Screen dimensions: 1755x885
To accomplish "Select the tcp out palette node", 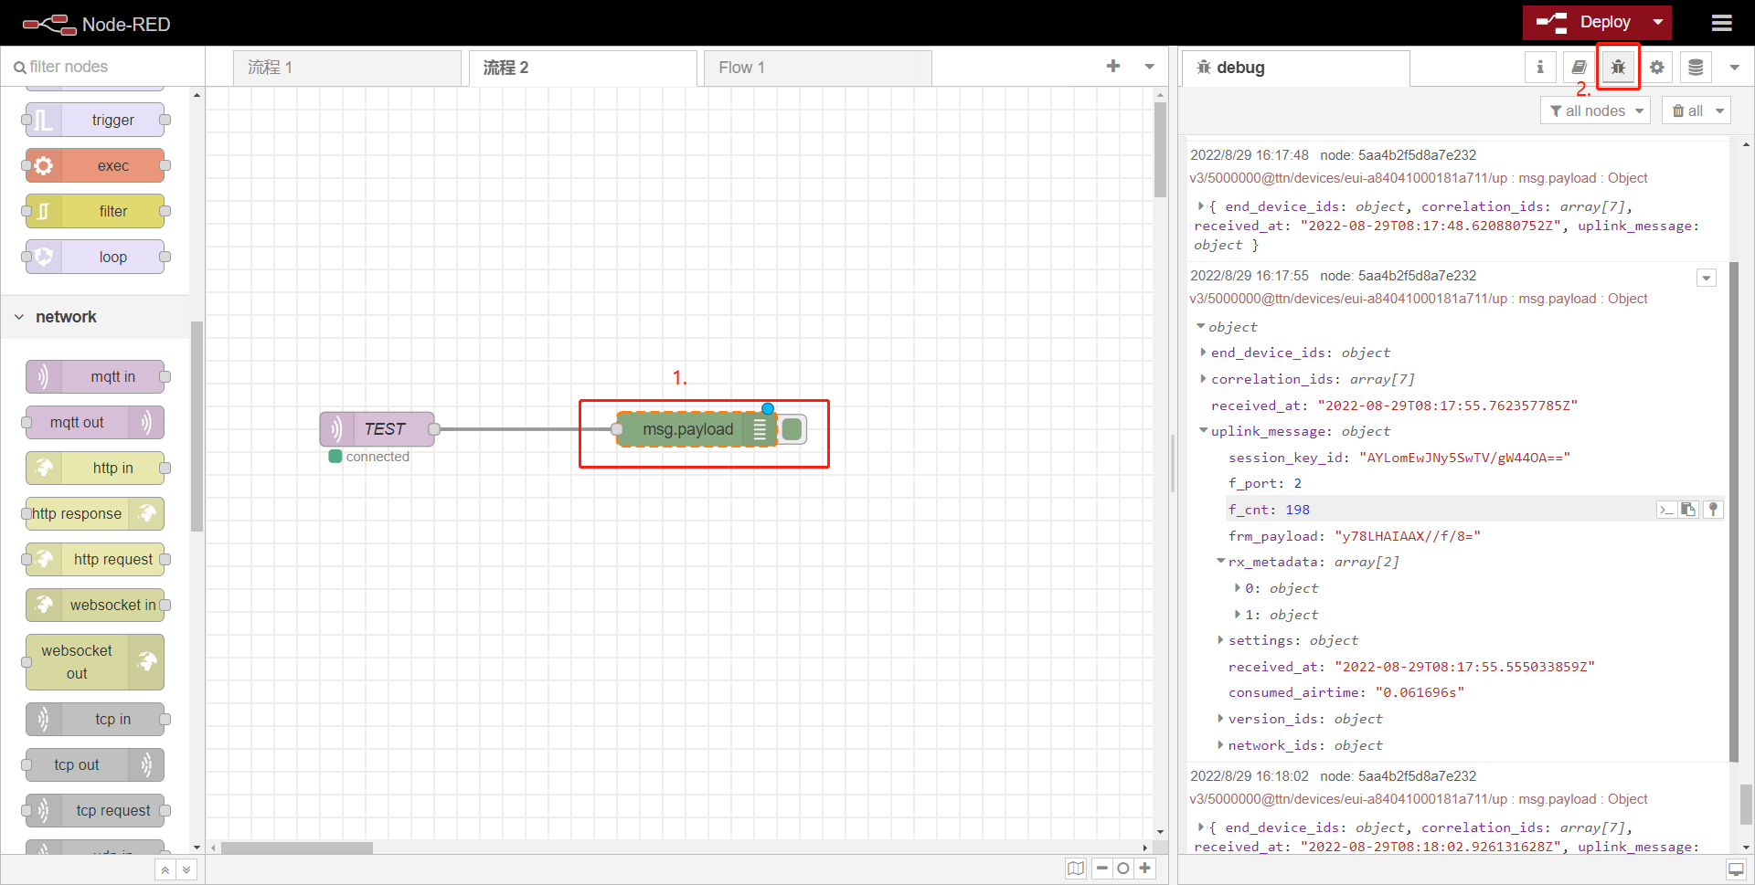I will point(95,764).
